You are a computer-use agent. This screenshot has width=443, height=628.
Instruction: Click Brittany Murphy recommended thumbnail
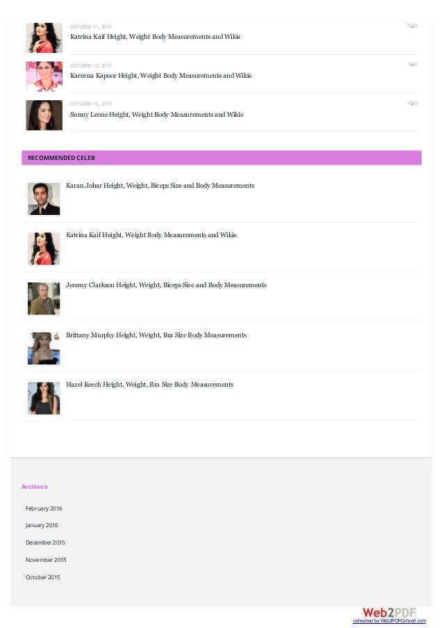tap(44, 348)
